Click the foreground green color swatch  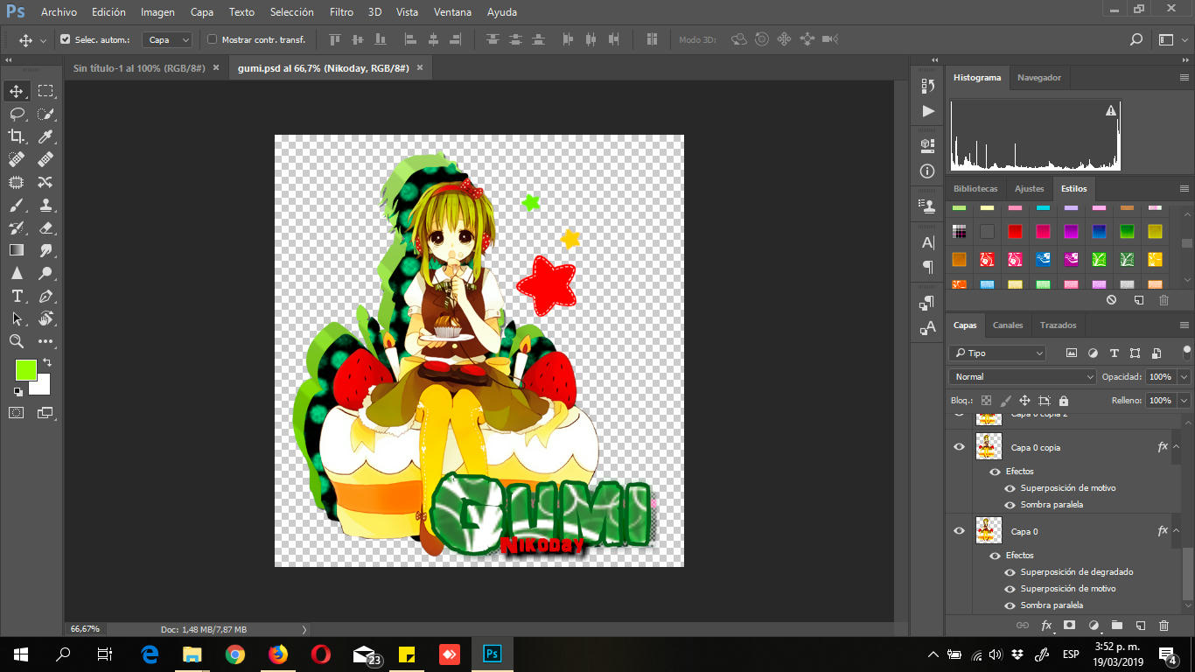pos(24,369)
